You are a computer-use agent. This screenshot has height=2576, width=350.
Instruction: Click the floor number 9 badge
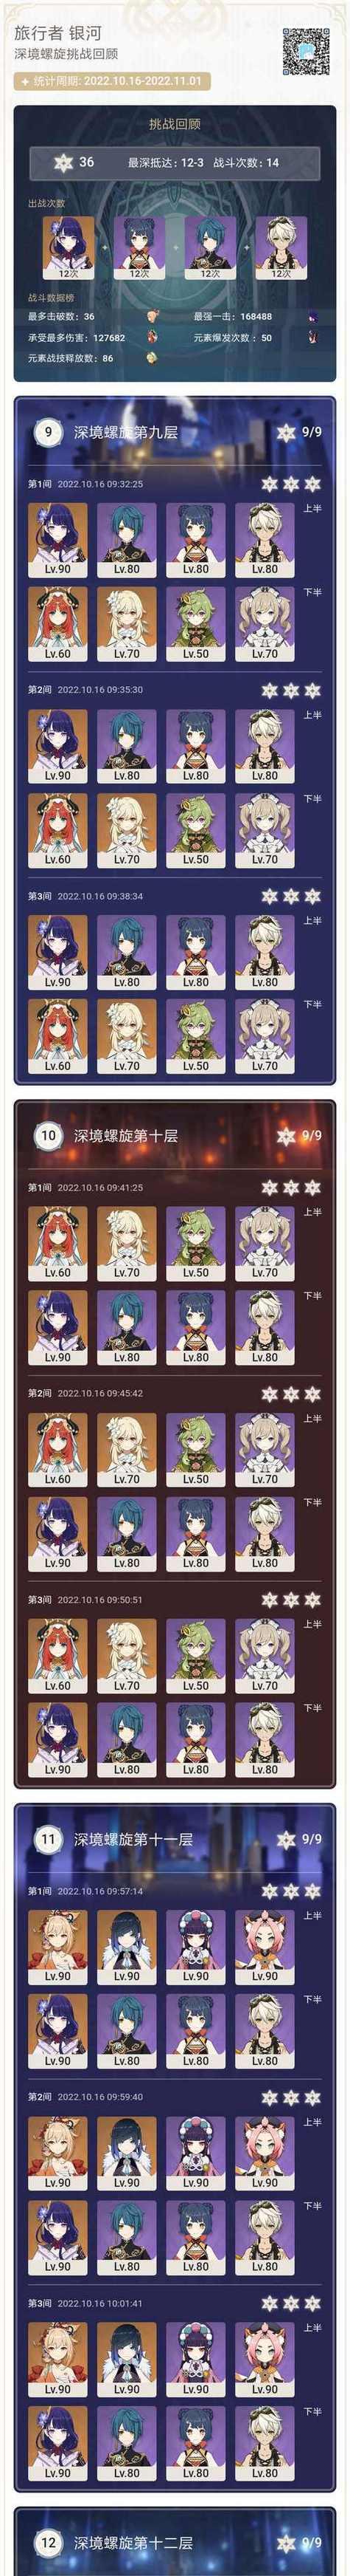48,432
